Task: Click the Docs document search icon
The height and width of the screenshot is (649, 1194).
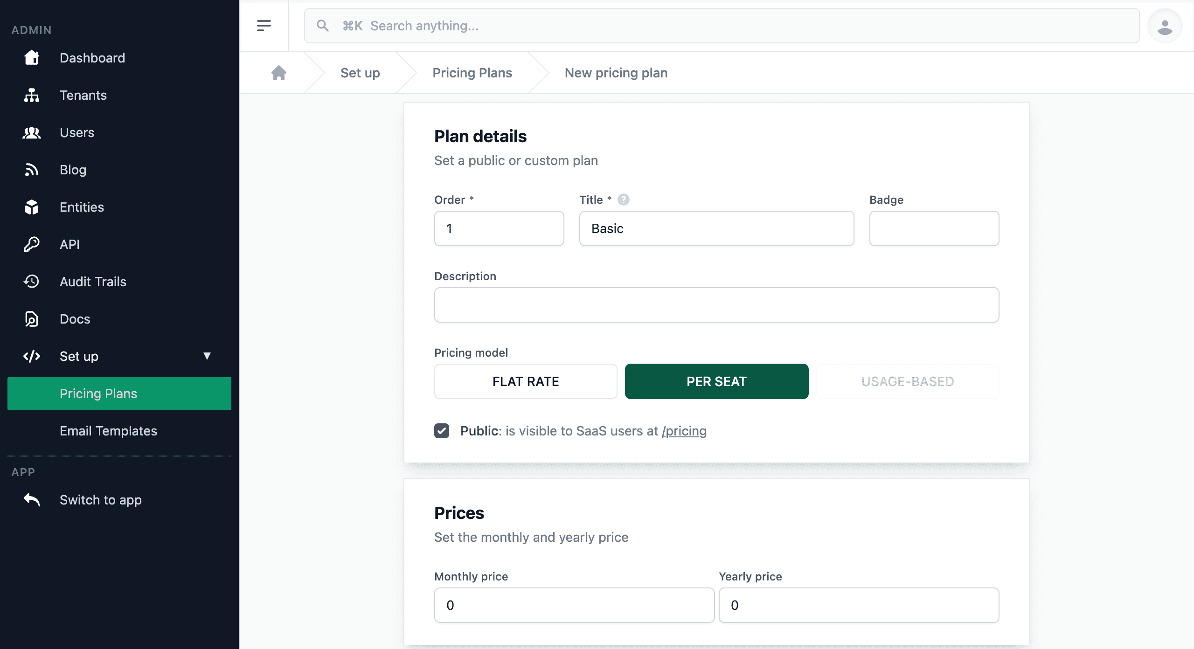Action: tap(32, 319)
